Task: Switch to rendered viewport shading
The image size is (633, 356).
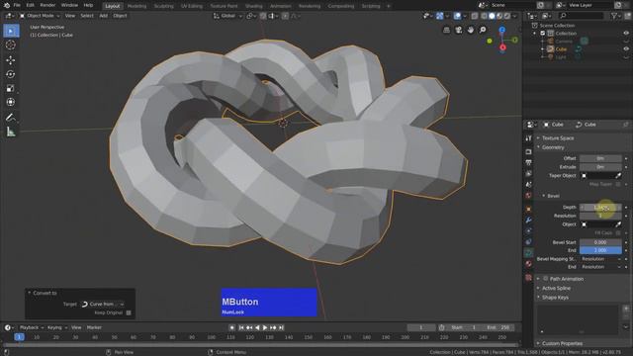Action: pos(507,16)
